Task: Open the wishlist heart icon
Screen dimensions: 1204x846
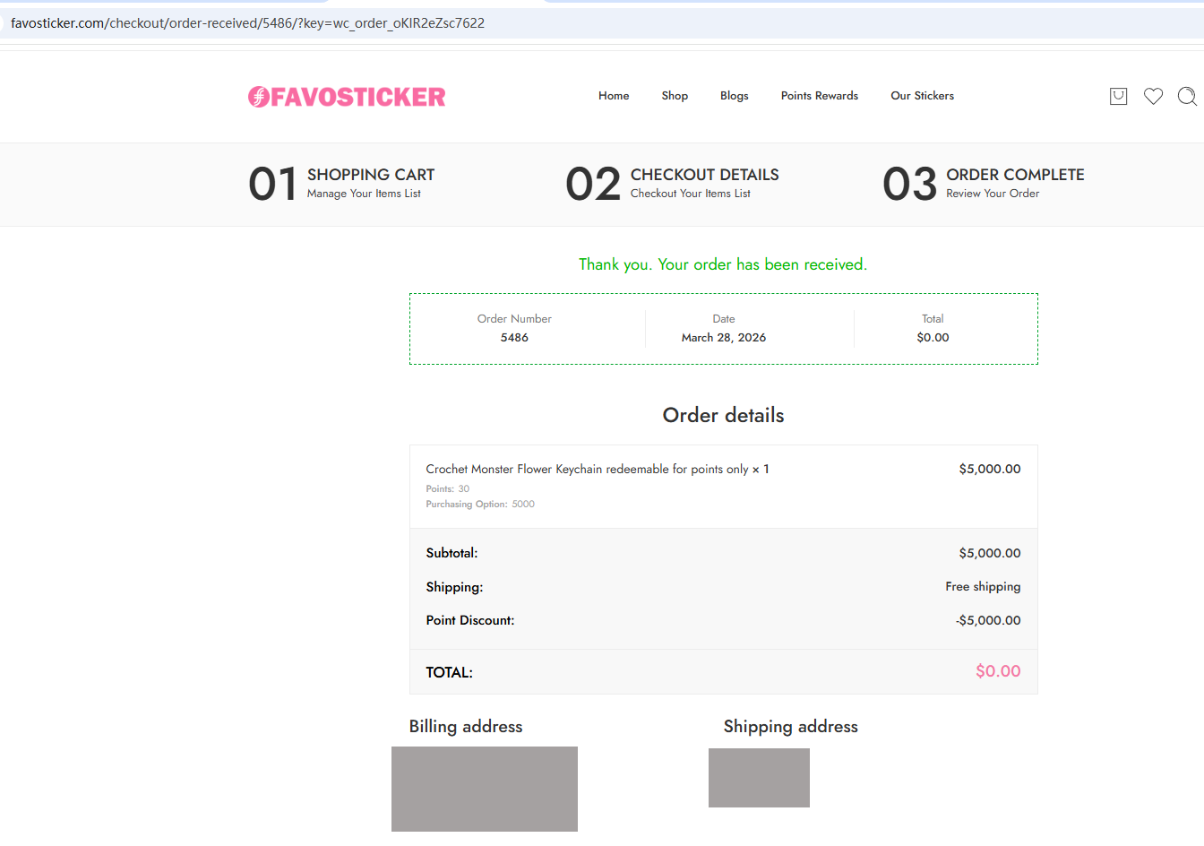Action: (1153, 96)
